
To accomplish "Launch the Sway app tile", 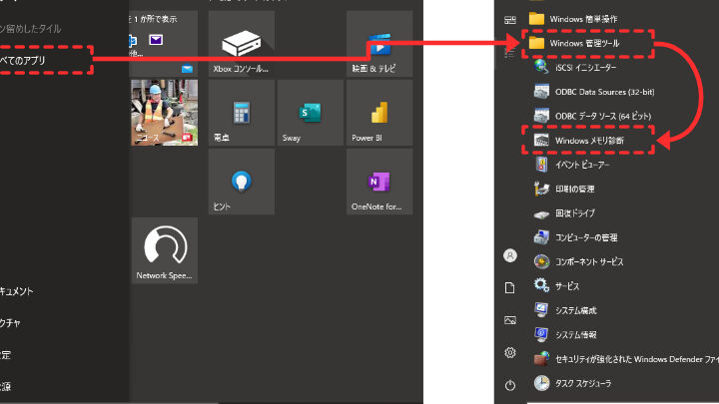I will [x=311, y=113].
